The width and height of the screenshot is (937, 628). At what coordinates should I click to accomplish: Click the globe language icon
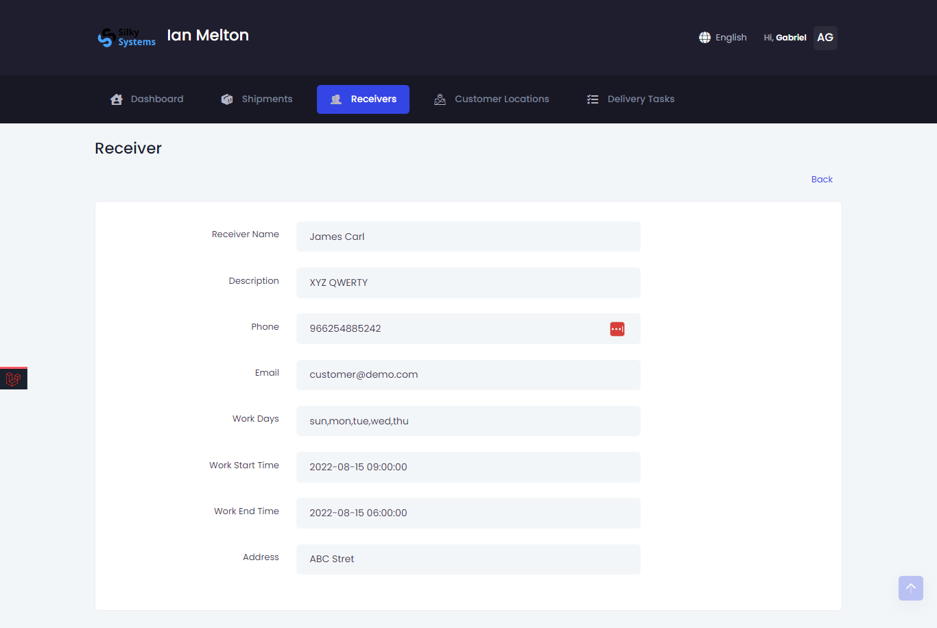704,38
